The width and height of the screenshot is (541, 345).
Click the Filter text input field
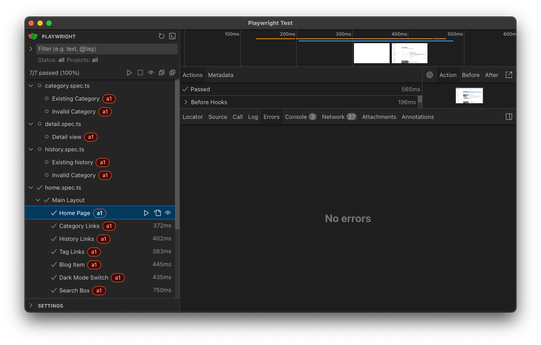click(107, 49)
